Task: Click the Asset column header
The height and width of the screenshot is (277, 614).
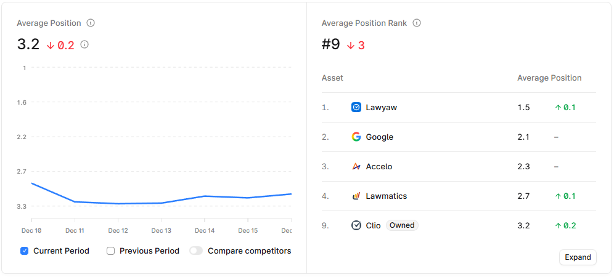Action: (332, 78)
